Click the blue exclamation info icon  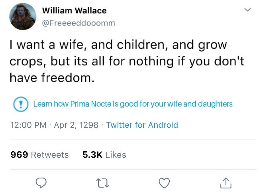(x=20, y=105)
